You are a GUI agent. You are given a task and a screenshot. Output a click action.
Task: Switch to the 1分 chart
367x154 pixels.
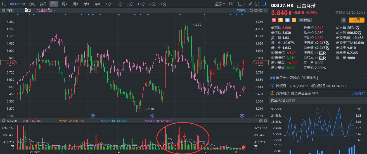(108, 4)
